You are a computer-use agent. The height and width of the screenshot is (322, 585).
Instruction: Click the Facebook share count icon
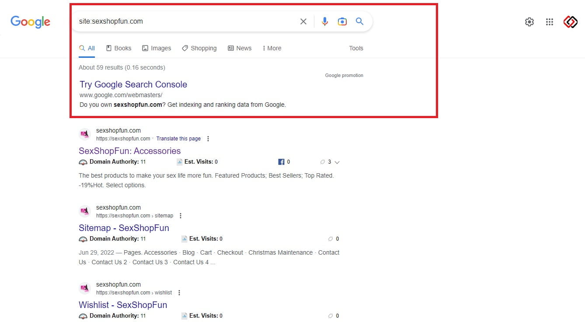pos(281,162)
